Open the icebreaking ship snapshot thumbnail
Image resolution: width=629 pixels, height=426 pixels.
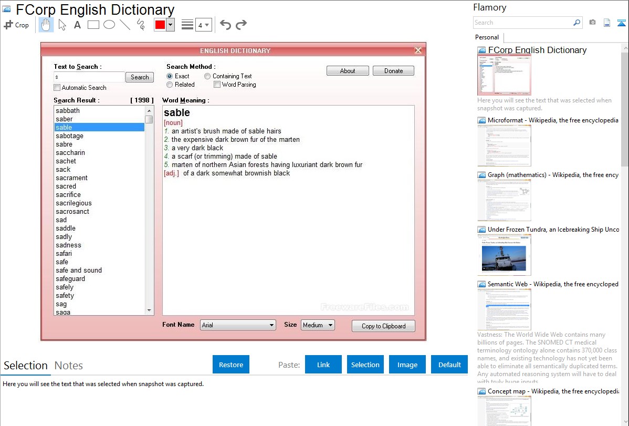point(504,255)
